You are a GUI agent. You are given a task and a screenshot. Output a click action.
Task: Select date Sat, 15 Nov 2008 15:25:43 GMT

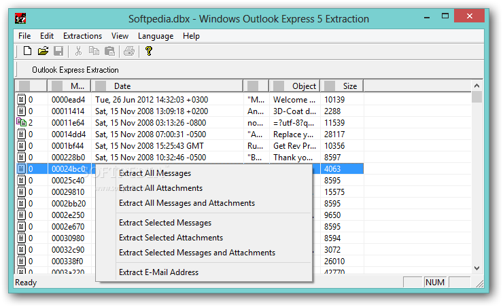point(149,146)
